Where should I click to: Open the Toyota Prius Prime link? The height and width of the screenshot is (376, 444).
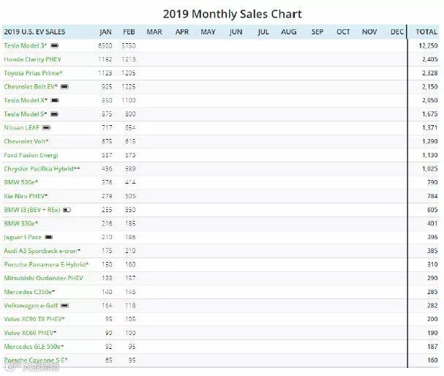click(34, 73)
